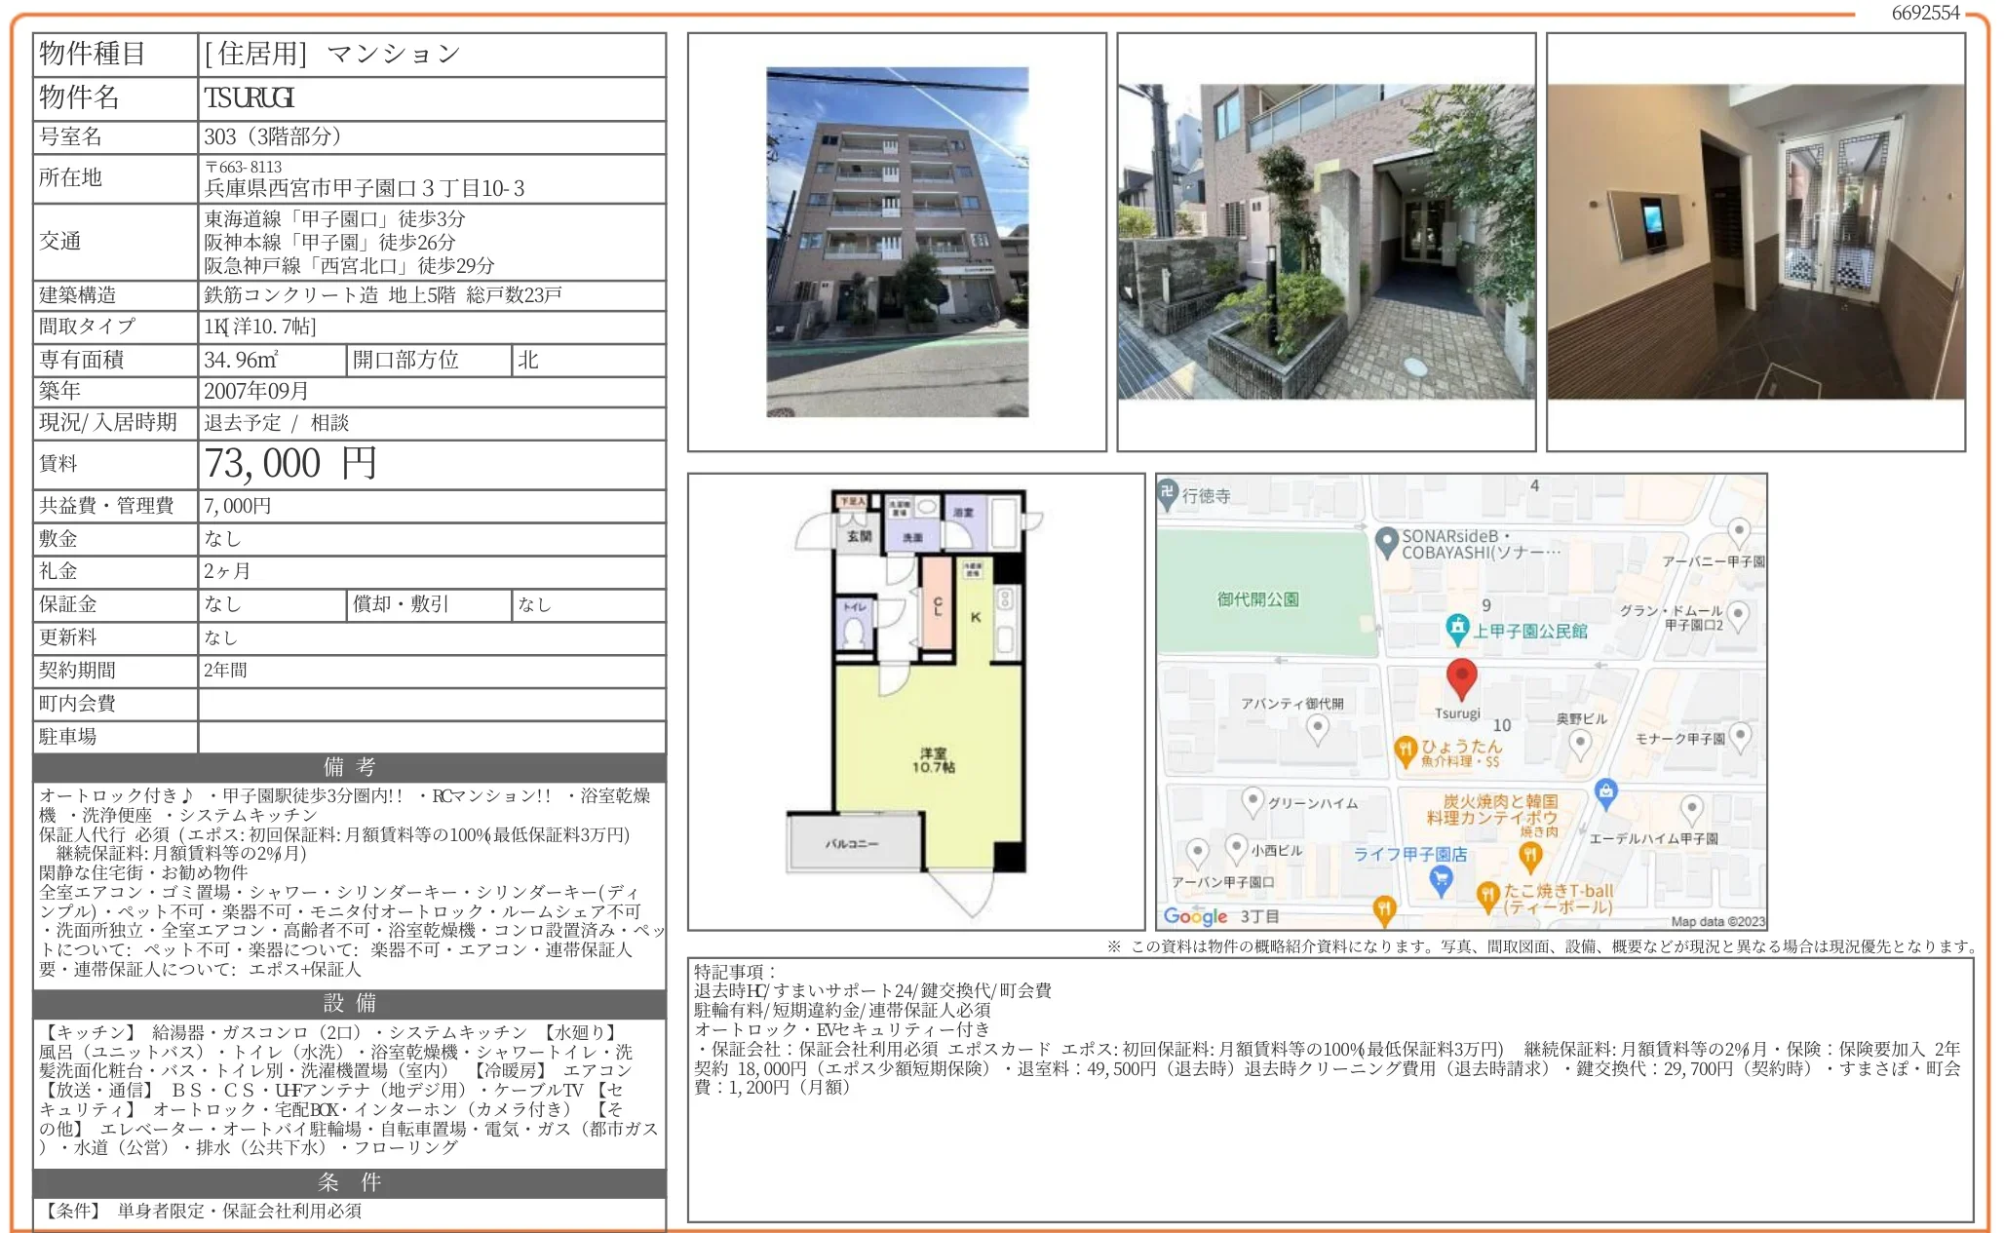Click the 73,000 円 rent value

click(x=290, y=464)
